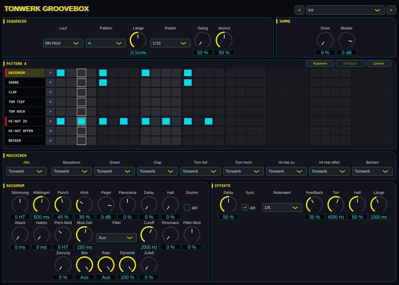This screenshot has width=399, height=285.
Task: Activate Clap step 3
Action: pyautogui.click(x=81, y=92)
